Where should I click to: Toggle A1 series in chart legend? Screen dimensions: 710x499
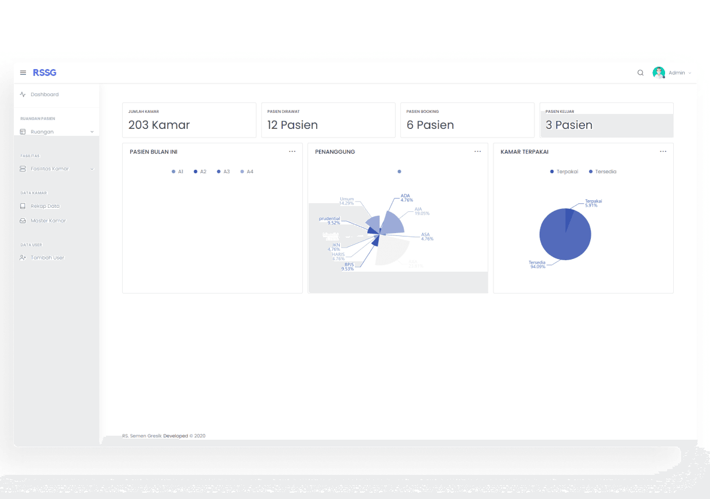click(x=177, y=172)
